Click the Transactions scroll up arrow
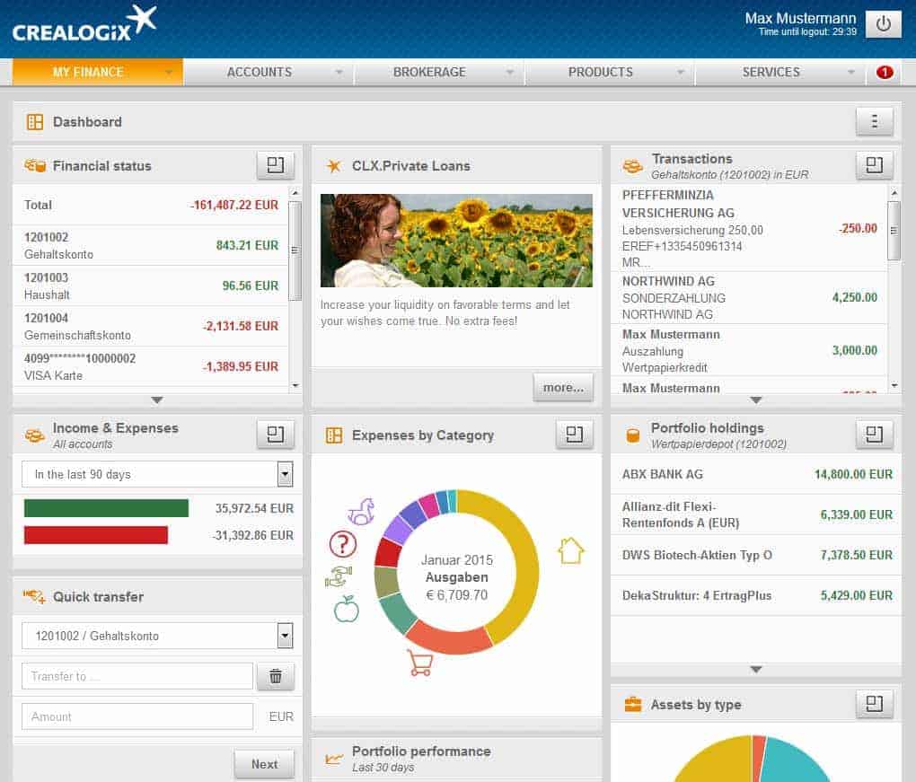Screen dimensions: 916x782 point(894,193)
